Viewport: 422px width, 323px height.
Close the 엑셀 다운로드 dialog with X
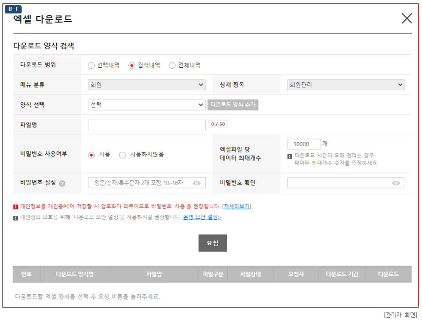click(x=407, y=19)
